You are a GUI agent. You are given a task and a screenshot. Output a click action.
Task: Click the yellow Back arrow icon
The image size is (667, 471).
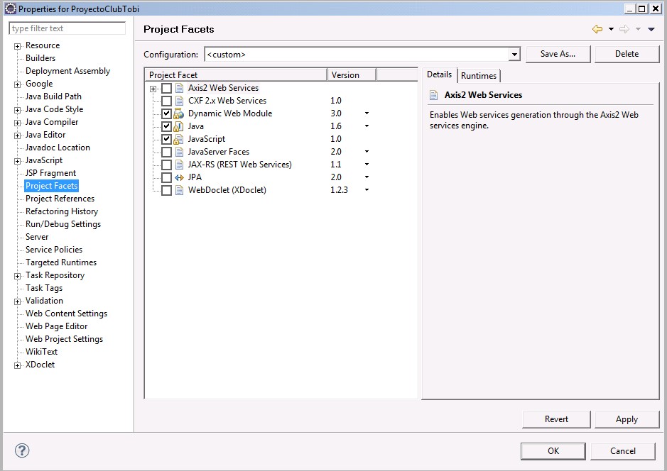(x=597, y=29)
